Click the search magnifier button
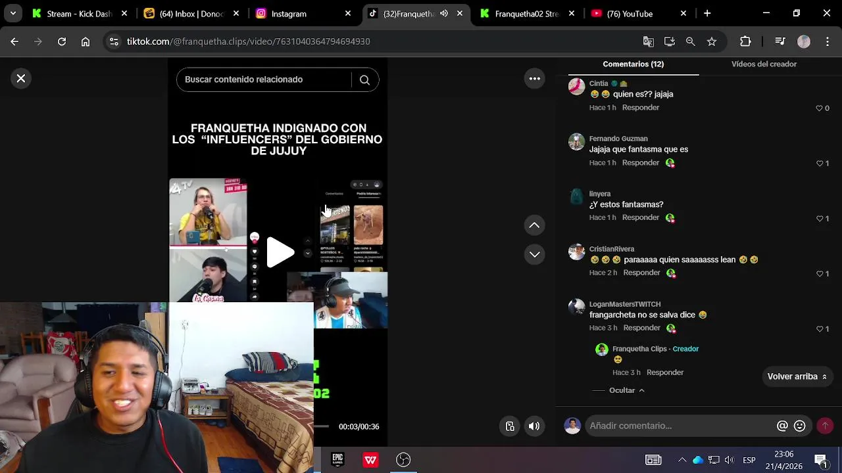 click(364, 79)
